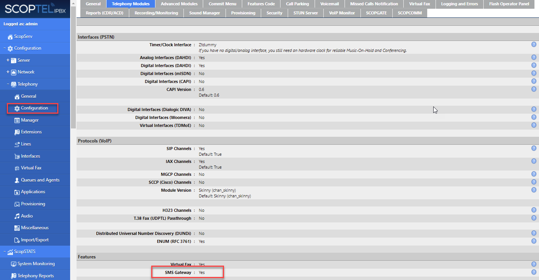Viewport: 539px width, 280px height.
Task: Collapse the Telephony tree node
Action: pyautogui.click(x=8, y=84)
